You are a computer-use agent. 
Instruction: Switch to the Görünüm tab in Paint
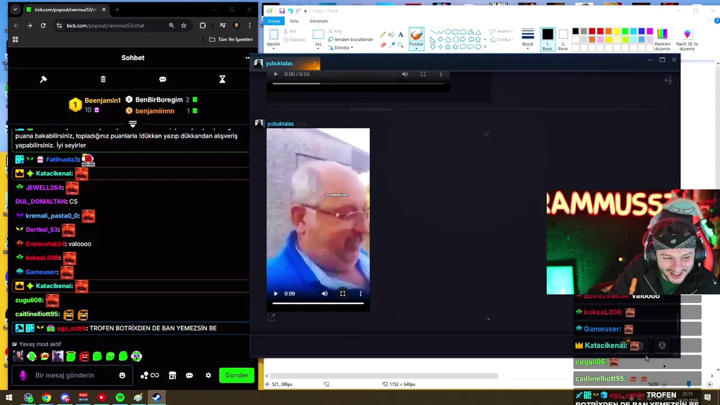(318, 21)
